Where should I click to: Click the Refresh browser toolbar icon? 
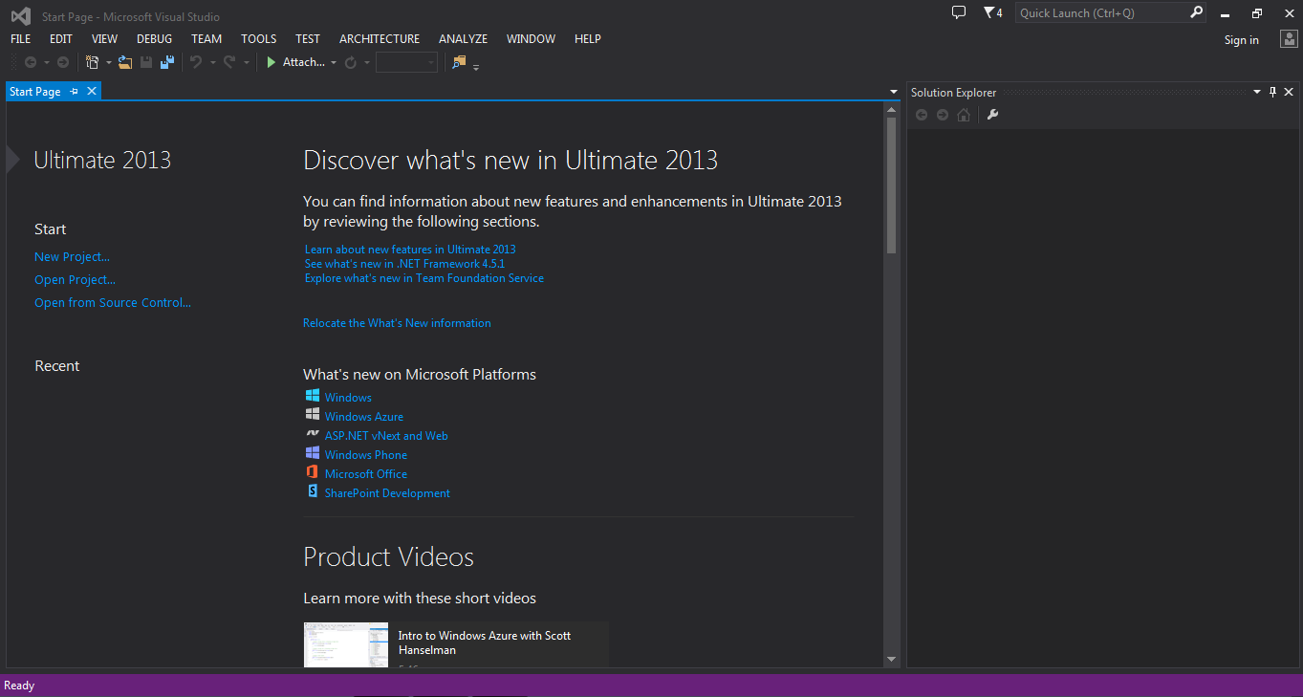[x=351, y=62]
